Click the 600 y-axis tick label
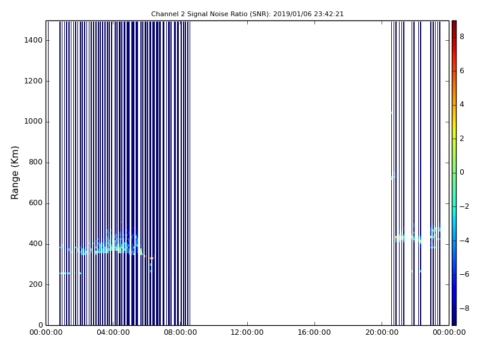The height and width of the screenshot is (360, 480). (x=35, y=203)
